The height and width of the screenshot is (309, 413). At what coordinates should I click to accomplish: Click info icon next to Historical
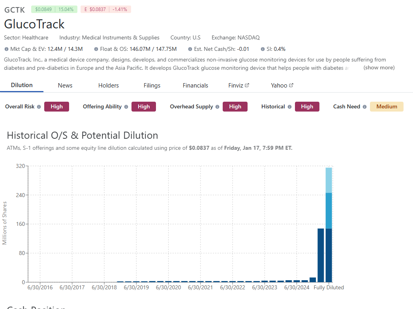[289, 107]
